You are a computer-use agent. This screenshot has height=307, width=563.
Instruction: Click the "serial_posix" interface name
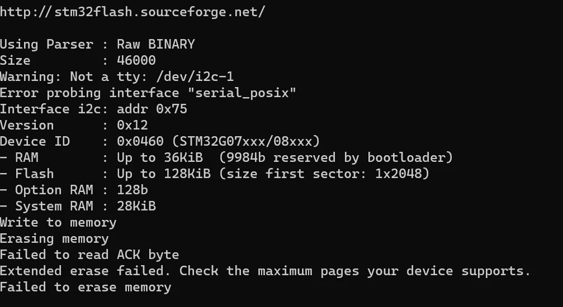tap(242, 93)
